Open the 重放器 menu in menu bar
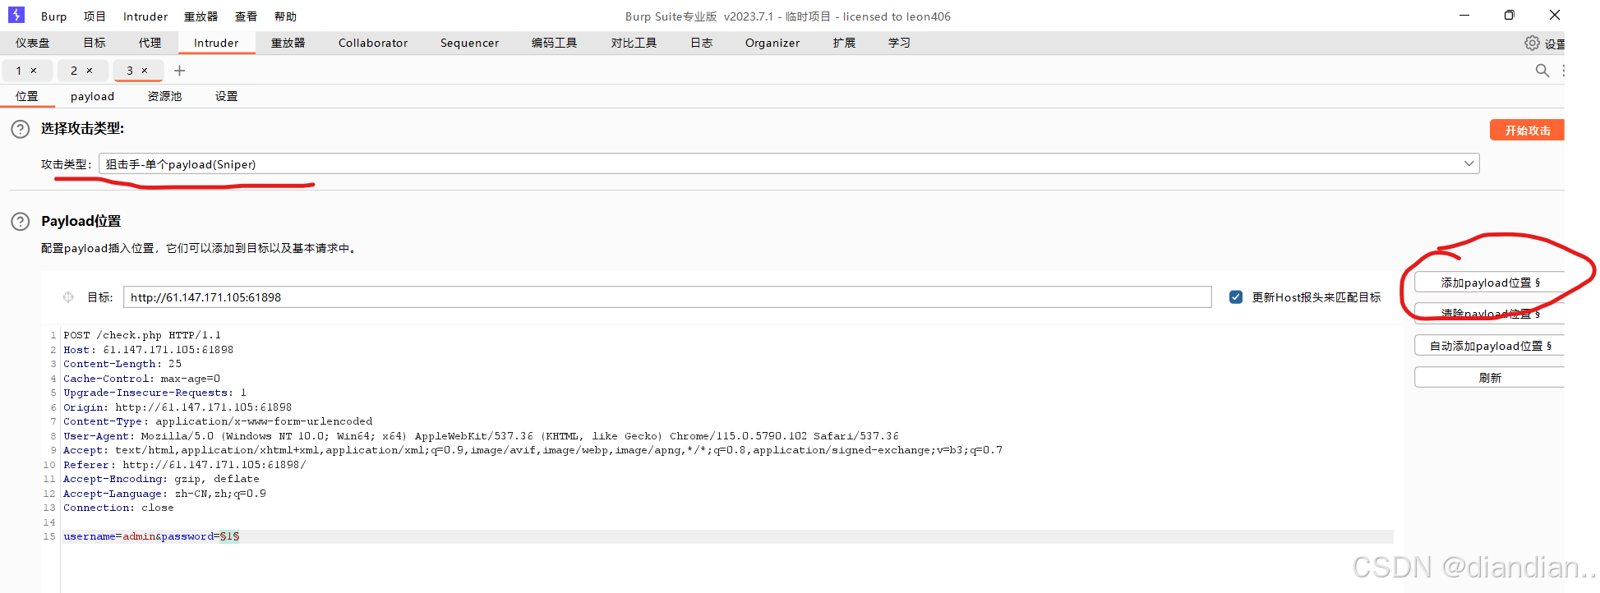Viewport: 1600px width, 593px height. (201, 16)
